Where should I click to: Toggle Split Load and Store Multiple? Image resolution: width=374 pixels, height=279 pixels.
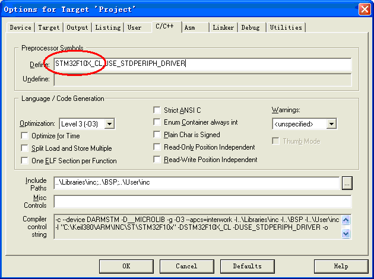(24, 148)
